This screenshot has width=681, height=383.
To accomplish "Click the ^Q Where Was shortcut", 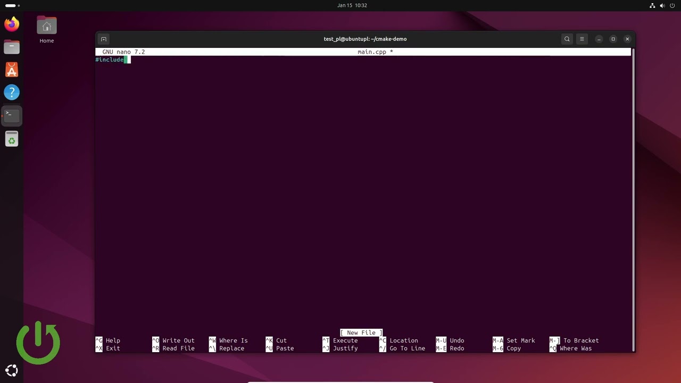I will [570, 348].
